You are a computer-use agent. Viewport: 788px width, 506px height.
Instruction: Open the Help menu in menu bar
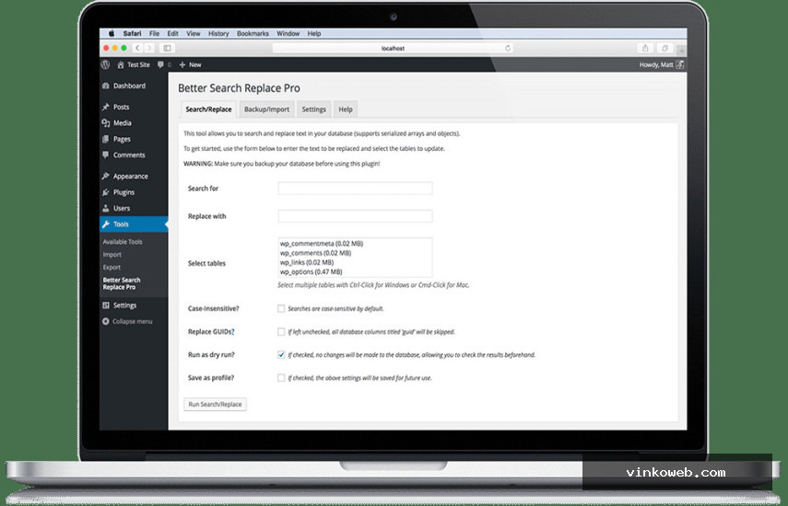pos(314,34)
